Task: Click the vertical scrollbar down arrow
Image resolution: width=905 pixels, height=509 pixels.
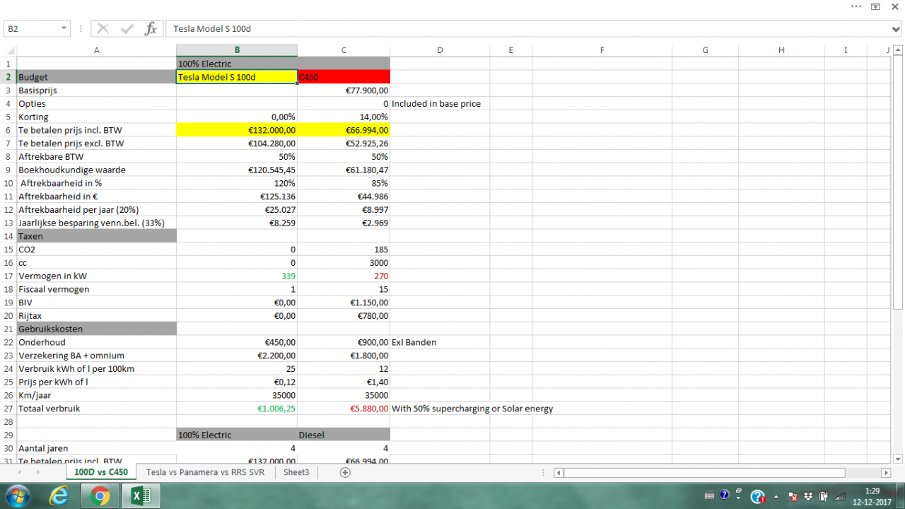Action: 898,458
